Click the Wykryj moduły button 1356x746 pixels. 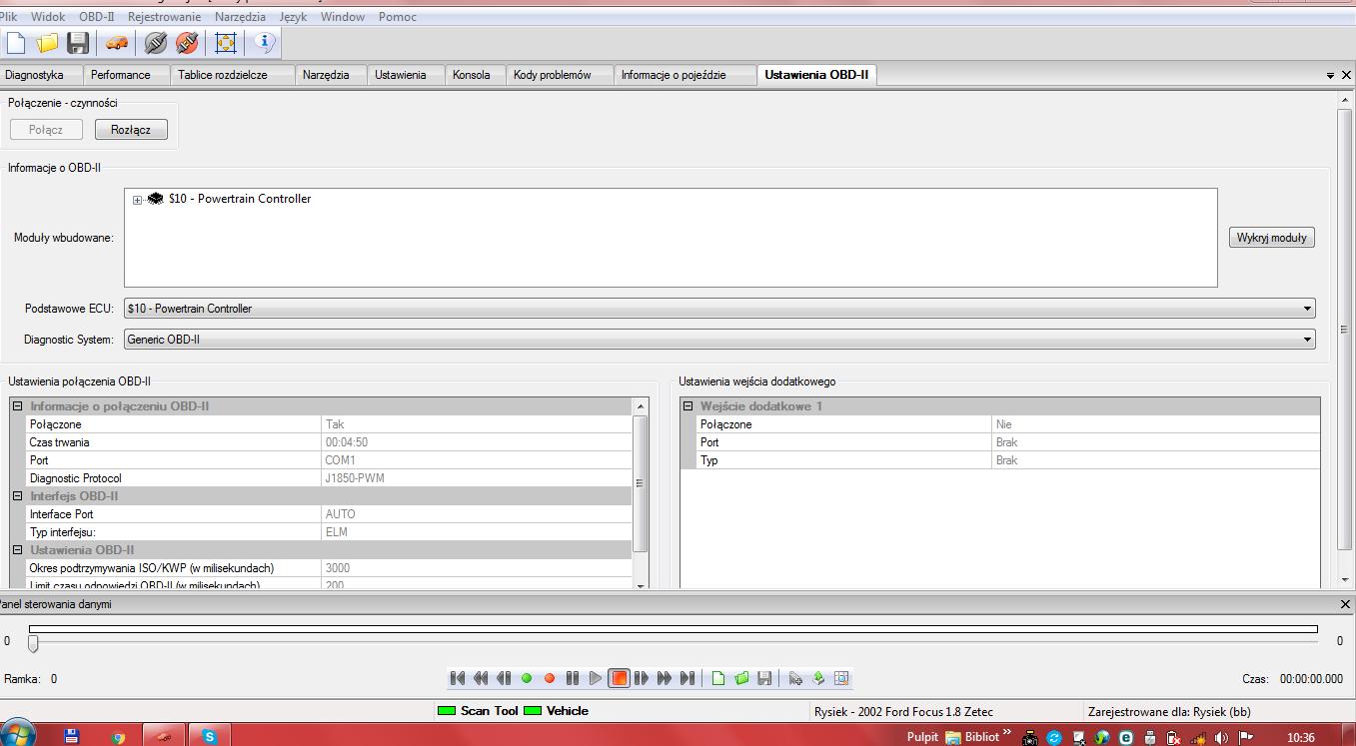click(x=1272, y=238)
